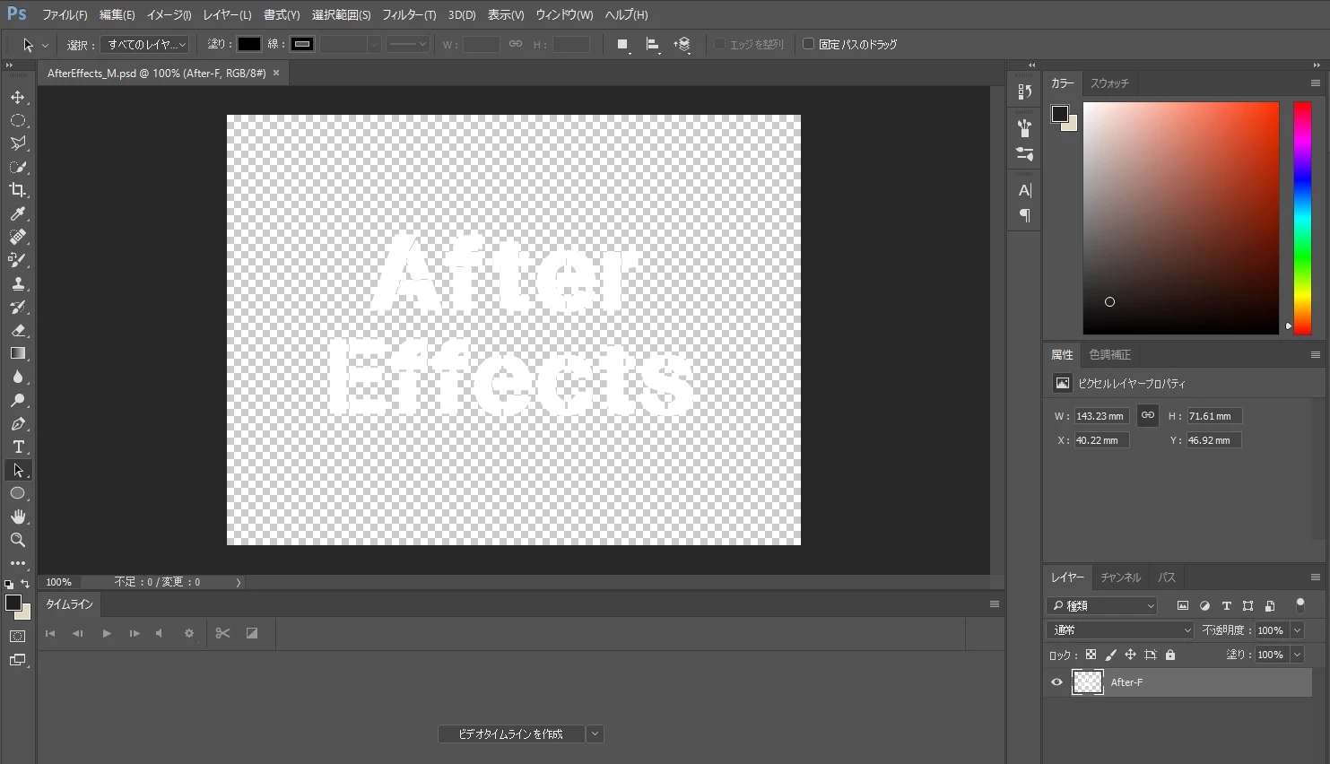Select the History Brush tool
This screenshot has width=1330, height=764.
[x=18, y=307]
